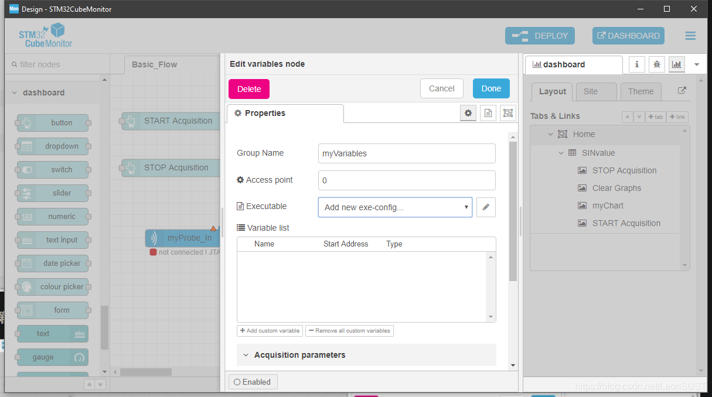Open the info sidebar tab icon
Screen dimensions: 712x397
coord(637,64)
